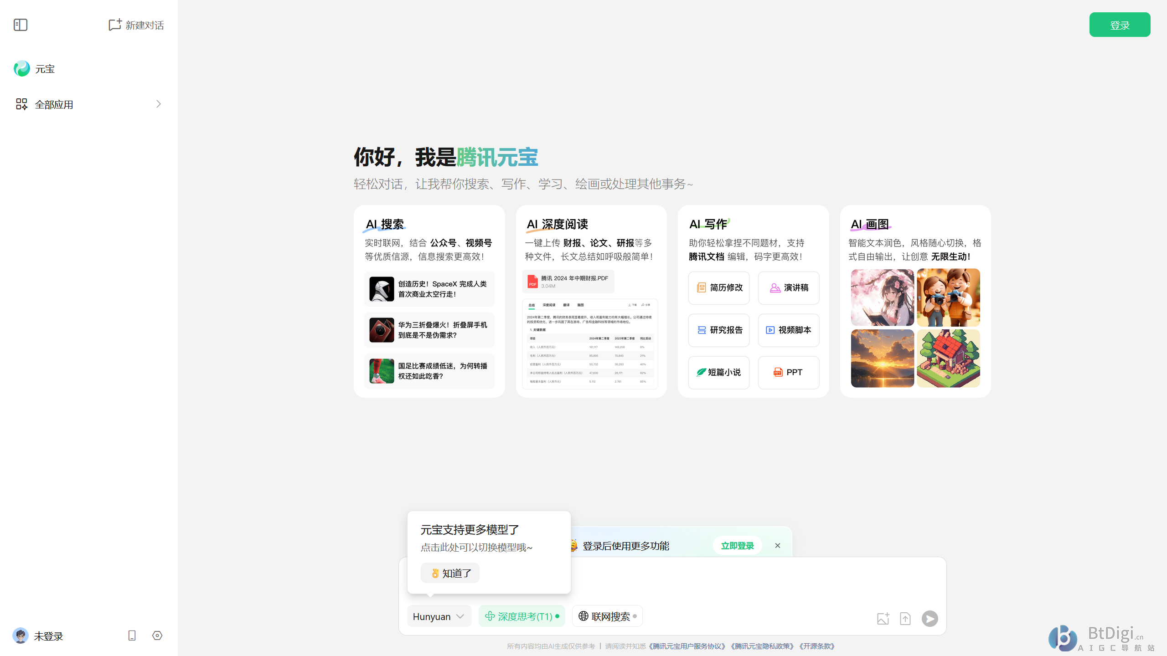
Task: Enable 深度思考(T1) mode
Action: pyautogui.click(x=522, y=616)
